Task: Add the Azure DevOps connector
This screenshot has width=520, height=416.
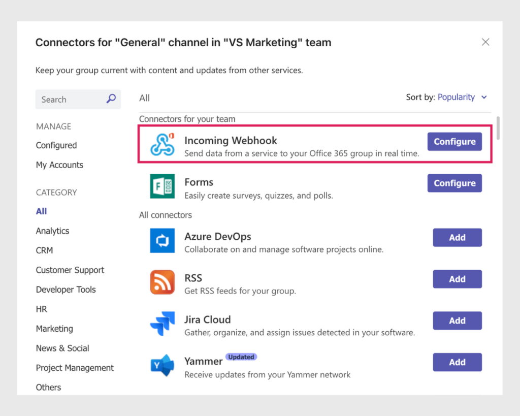Action: (x=457, y=238)
